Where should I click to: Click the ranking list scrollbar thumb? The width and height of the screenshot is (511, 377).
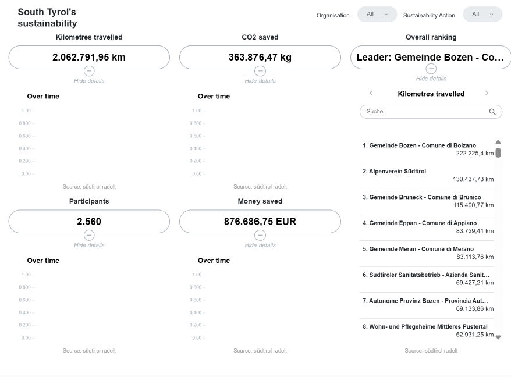coord(498,153)
